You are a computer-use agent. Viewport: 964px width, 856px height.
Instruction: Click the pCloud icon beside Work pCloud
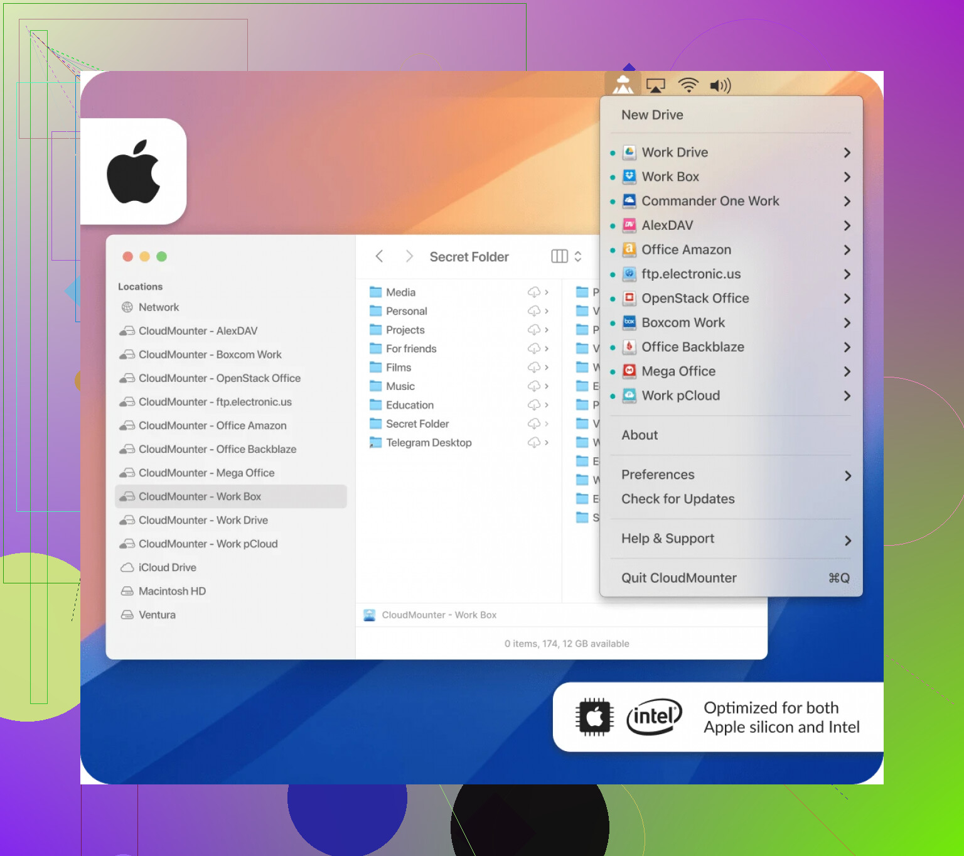629,396
